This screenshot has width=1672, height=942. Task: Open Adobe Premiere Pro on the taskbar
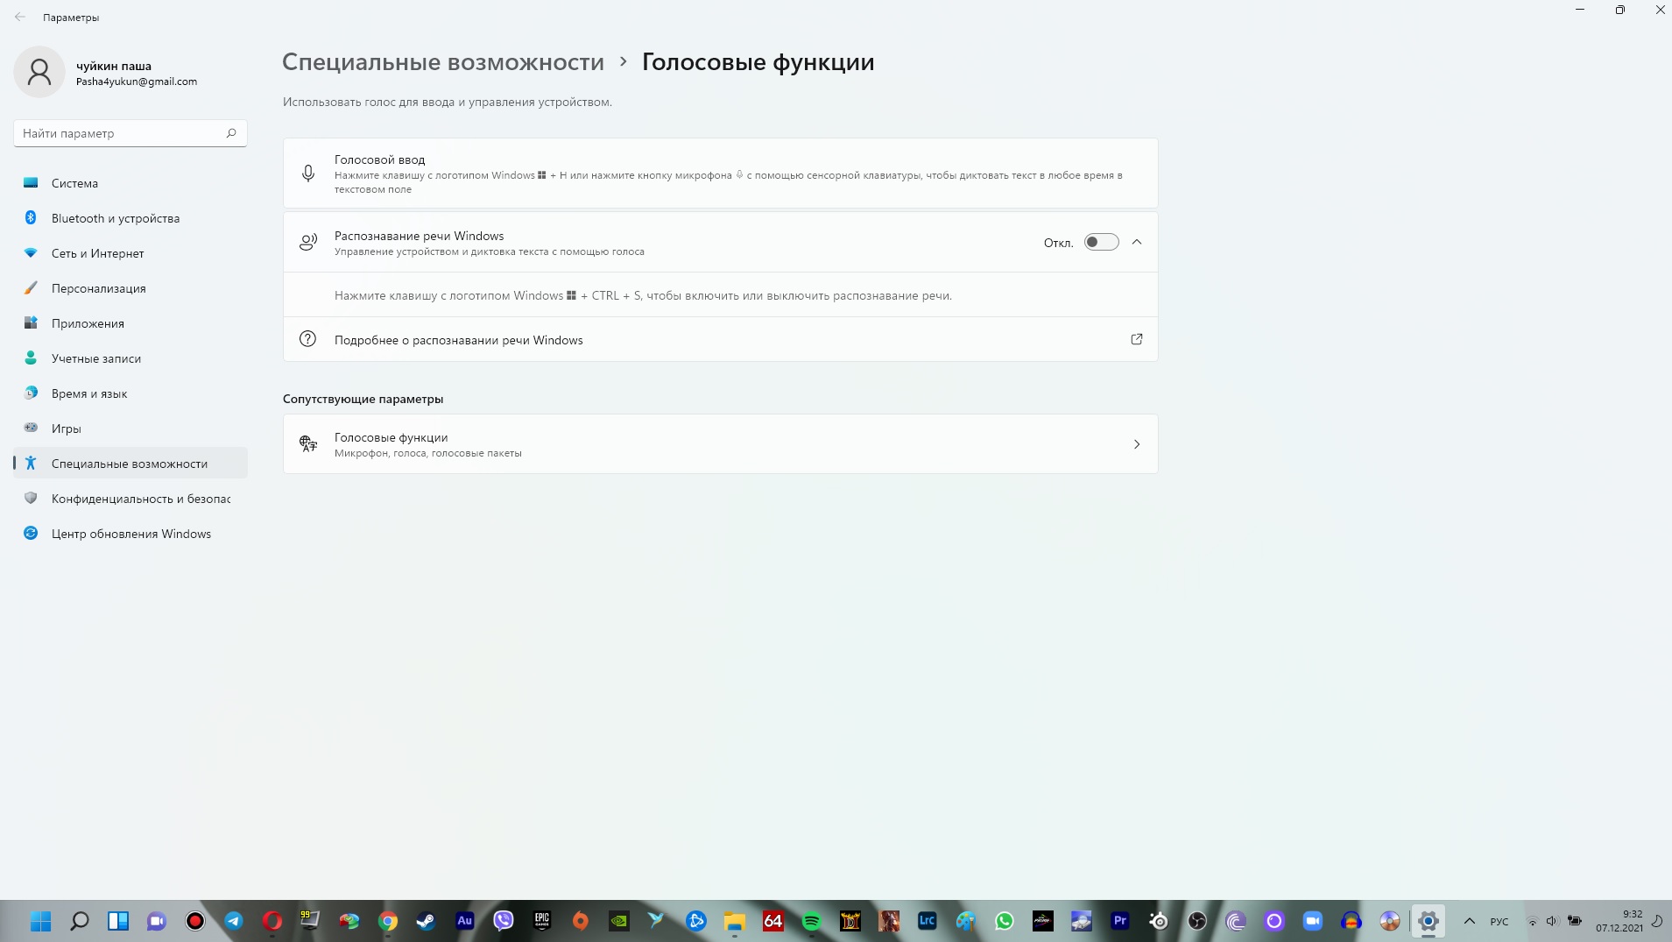1120,921
